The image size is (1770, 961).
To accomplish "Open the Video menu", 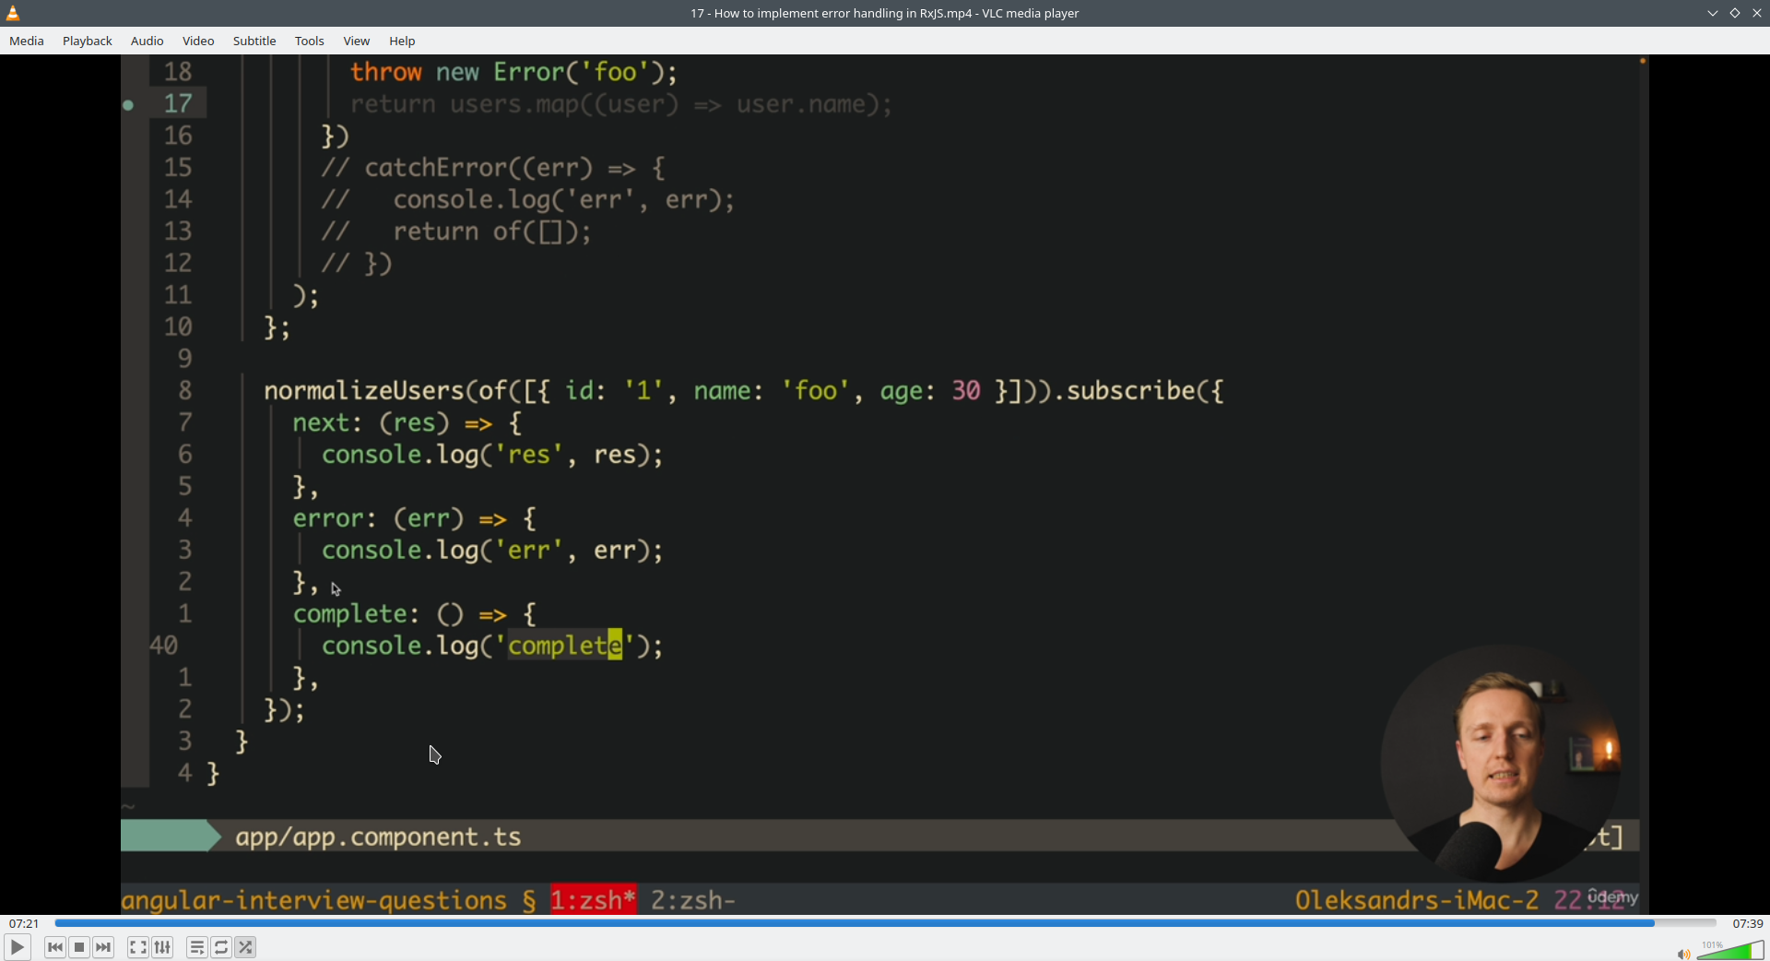I will (198, 41).
